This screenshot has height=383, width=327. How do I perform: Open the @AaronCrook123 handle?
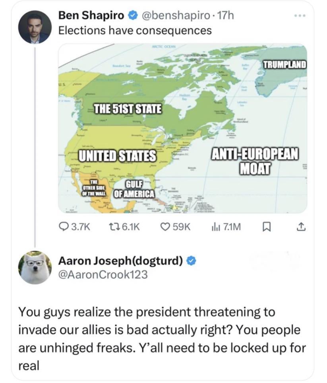(103, 274)
